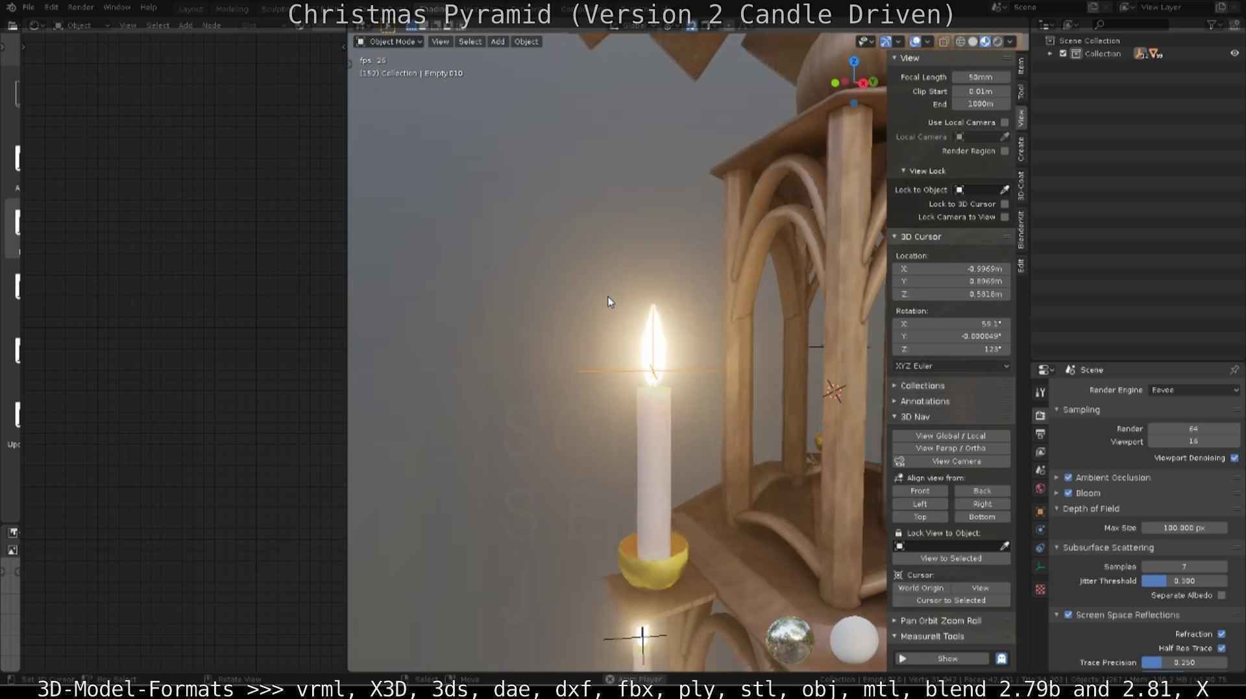Pin the properties editor to Scene
The width and height of the screenshot is (1246, 699).
coord(1234,370)
